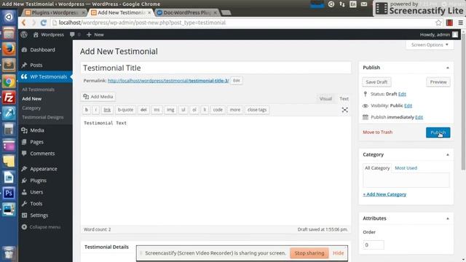Viewport: 466px width, 262px height.
Task: Collapse the Publish panel
Action: pyautogui.click(x=447, y=68)
